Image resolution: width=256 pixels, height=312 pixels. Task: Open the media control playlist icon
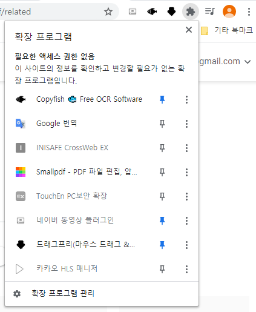click(210, 12)
